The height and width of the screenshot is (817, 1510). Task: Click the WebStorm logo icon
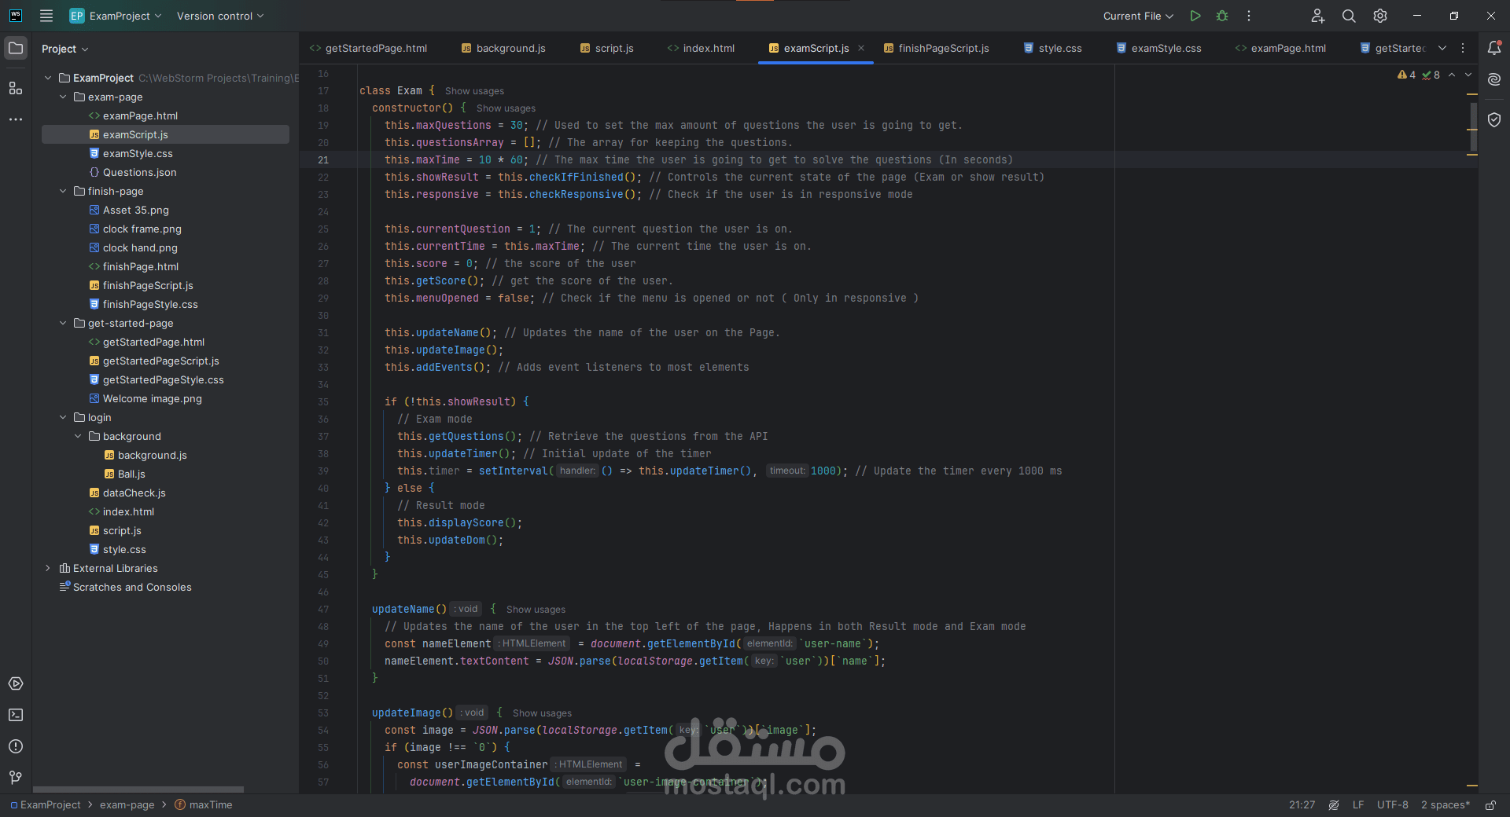point(16,16)
